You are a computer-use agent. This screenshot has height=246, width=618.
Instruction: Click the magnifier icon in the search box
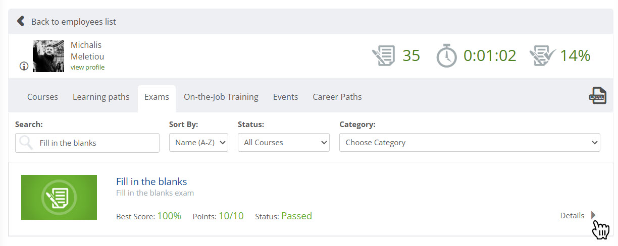tap(26, 143)
